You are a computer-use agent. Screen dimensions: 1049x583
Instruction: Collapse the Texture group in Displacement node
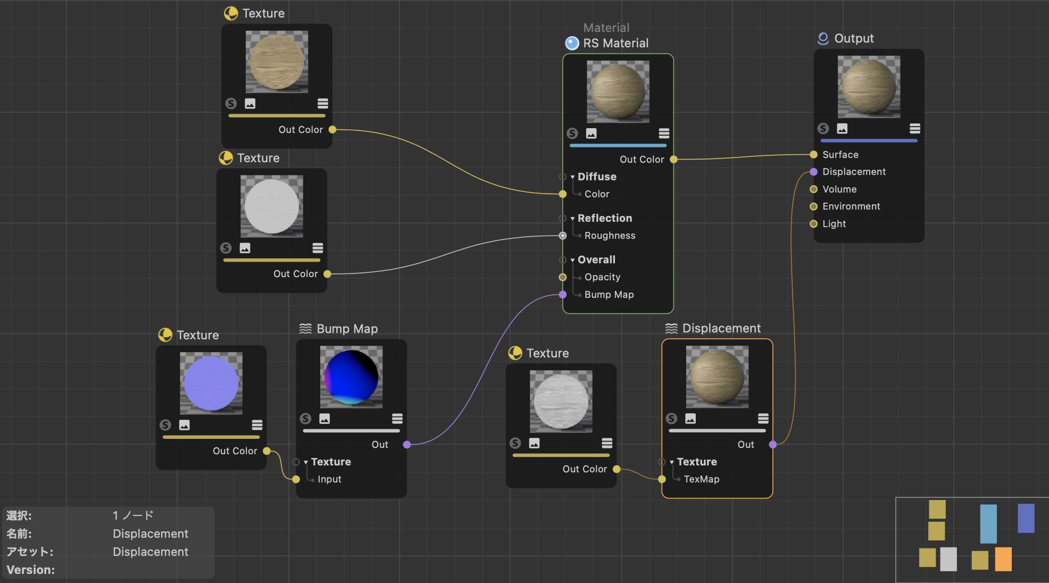(x=672, y=462)
